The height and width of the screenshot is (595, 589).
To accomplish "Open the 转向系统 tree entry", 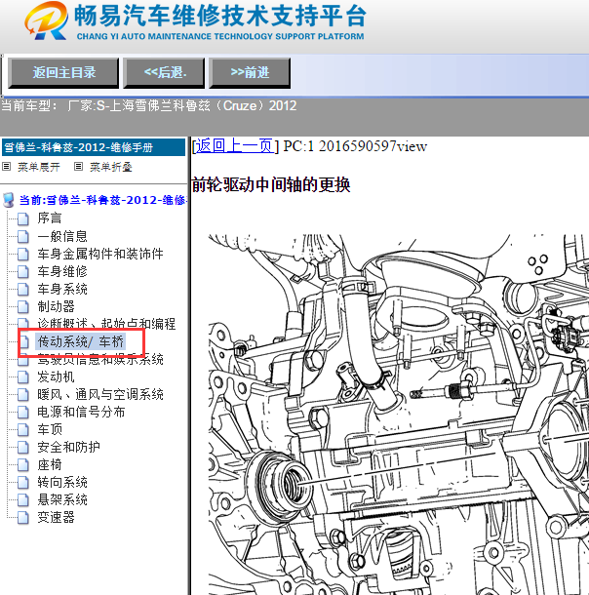I will (x=62, y=482).
